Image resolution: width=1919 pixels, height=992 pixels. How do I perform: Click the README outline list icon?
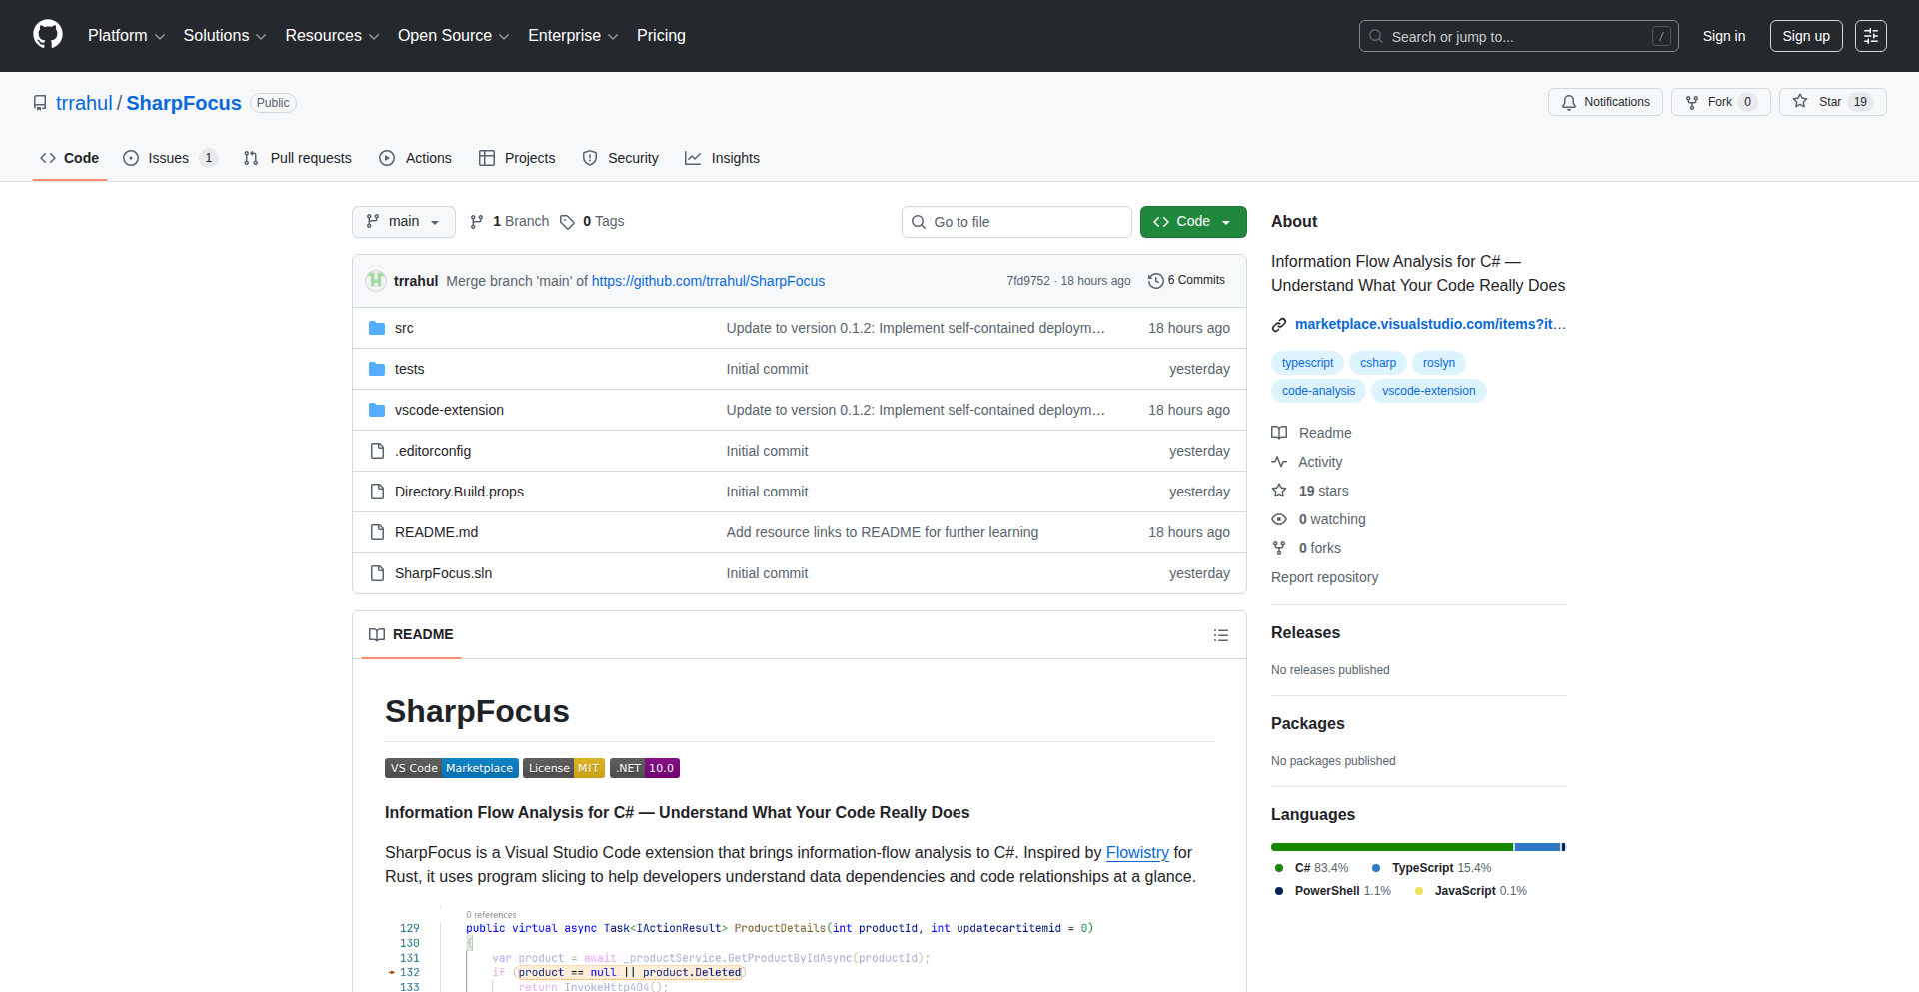click(1220, 635)
